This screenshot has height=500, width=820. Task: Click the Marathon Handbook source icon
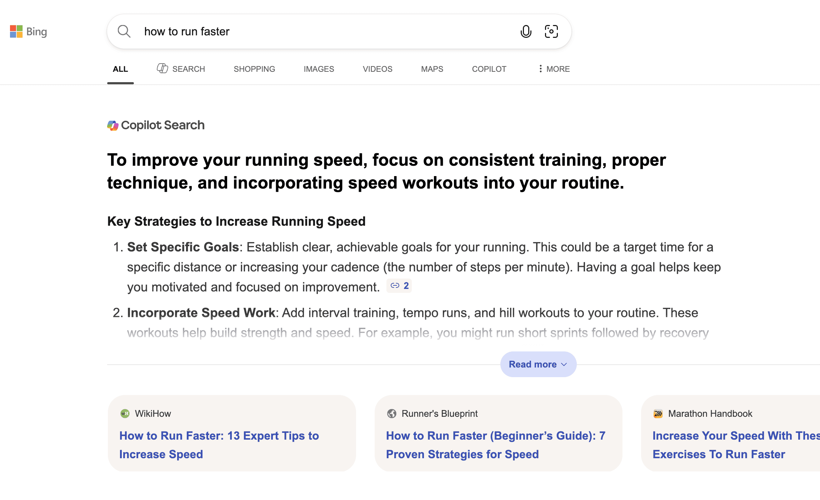658,413
